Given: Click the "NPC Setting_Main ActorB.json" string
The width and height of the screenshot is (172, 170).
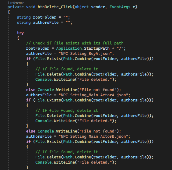Looking at the screenshot, I should 93,136.
